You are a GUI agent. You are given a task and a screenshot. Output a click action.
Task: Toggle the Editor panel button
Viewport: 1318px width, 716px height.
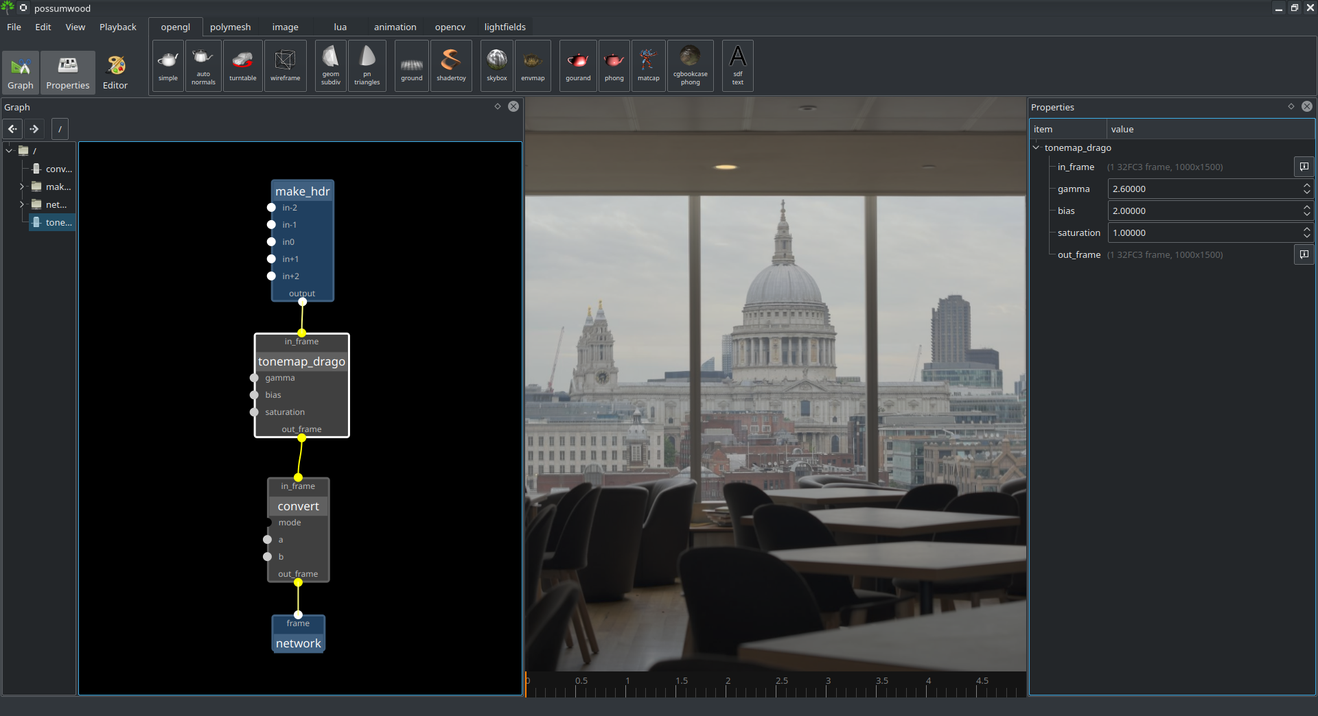(x=115, y=72)
